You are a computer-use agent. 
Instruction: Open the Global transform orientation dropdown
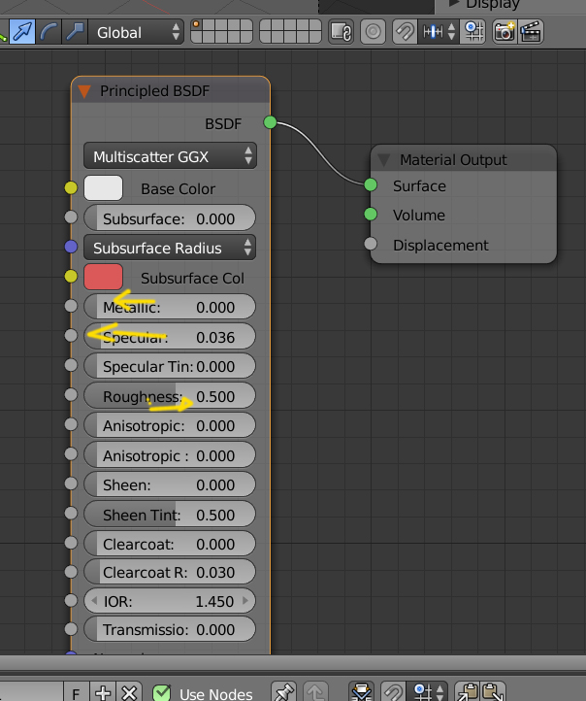136,32
